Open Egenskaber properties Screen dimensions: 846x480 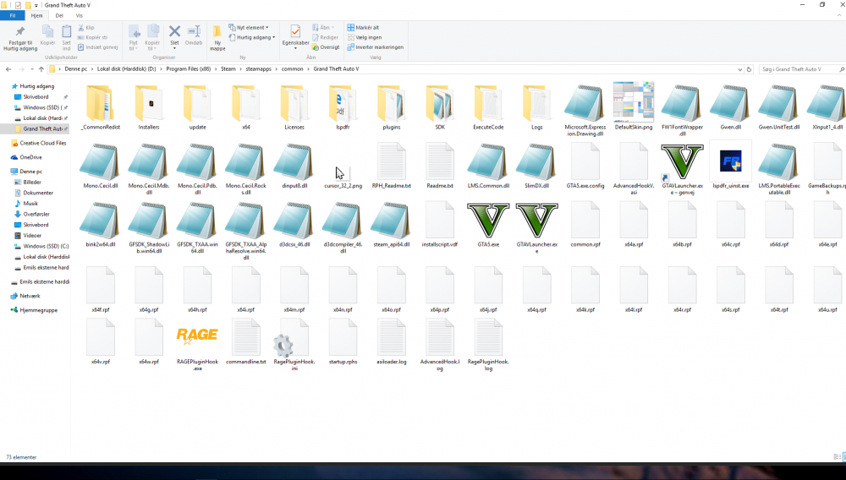(x=295, y=36)
